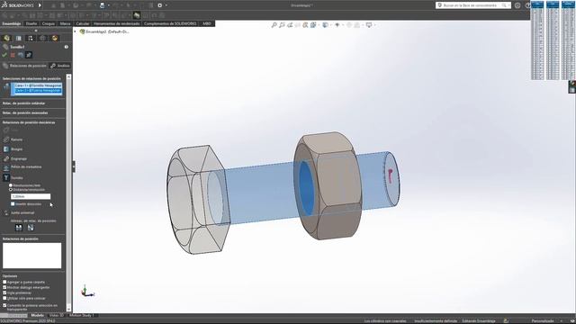The image size is (576, 324).
Task: Select the Revoluciones/mm radio button
Action: 11,185
